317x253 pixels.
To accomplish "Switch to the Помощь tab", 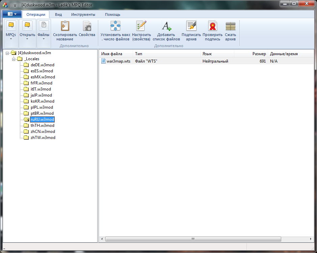I will (x=113, y=14).
